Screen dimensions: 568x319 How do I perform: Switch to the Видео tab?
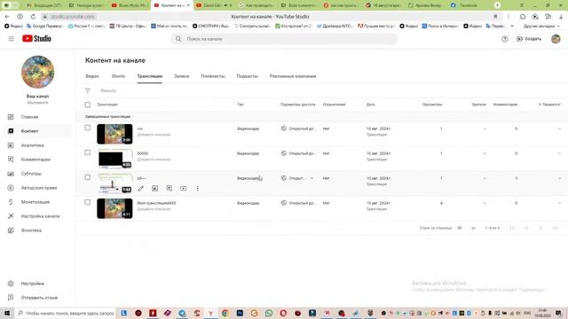coord(92,76)
